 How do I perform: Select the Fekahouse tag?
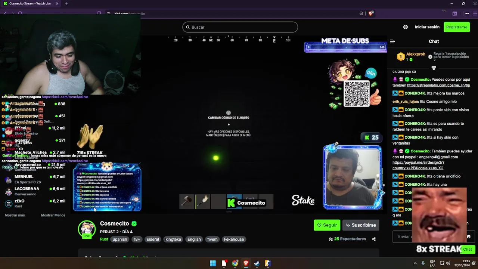coord(234,239)
